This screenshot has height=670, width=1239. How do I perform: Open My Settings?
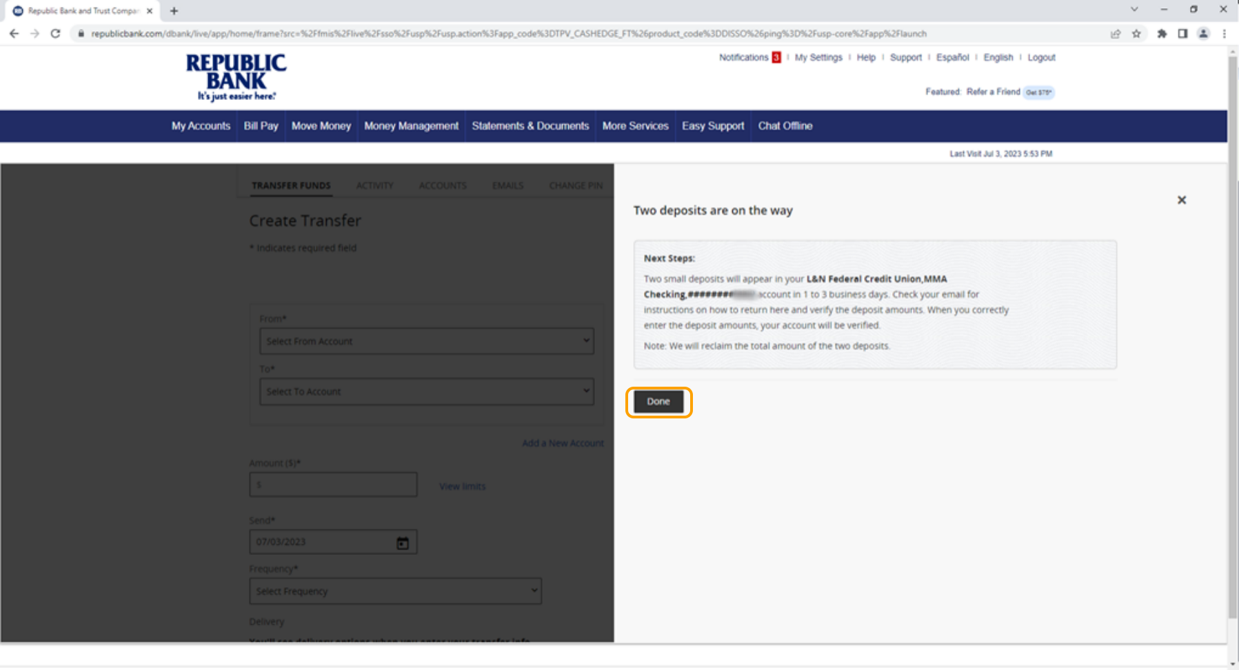[x=818, y=57]
